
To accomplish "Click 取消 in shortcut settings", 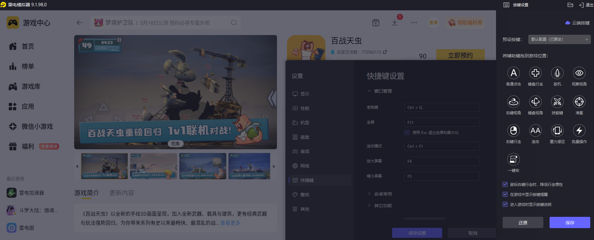I will point(473,233).
